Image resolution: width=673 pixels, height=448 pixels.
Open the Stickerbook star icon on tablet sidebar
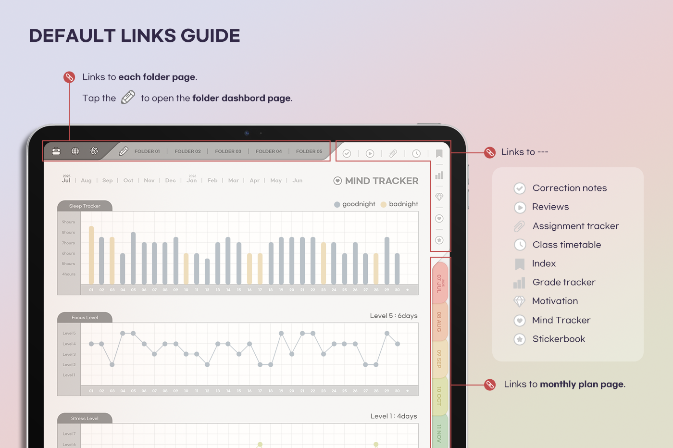pyautogui.click(x=439, y=240)
